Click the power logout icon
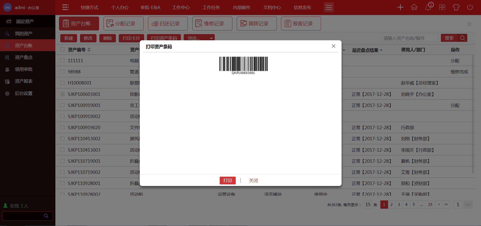Viewport: 481px width, 226px height. click(x=470, y=7)
